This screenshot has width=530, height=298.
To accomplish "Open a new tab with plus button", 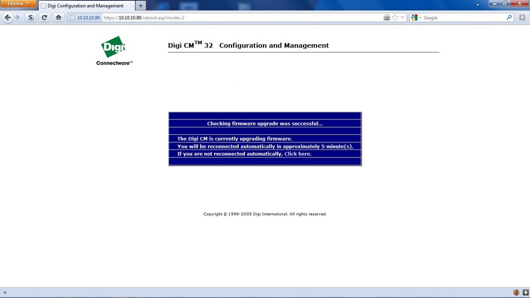I will 141,6.
